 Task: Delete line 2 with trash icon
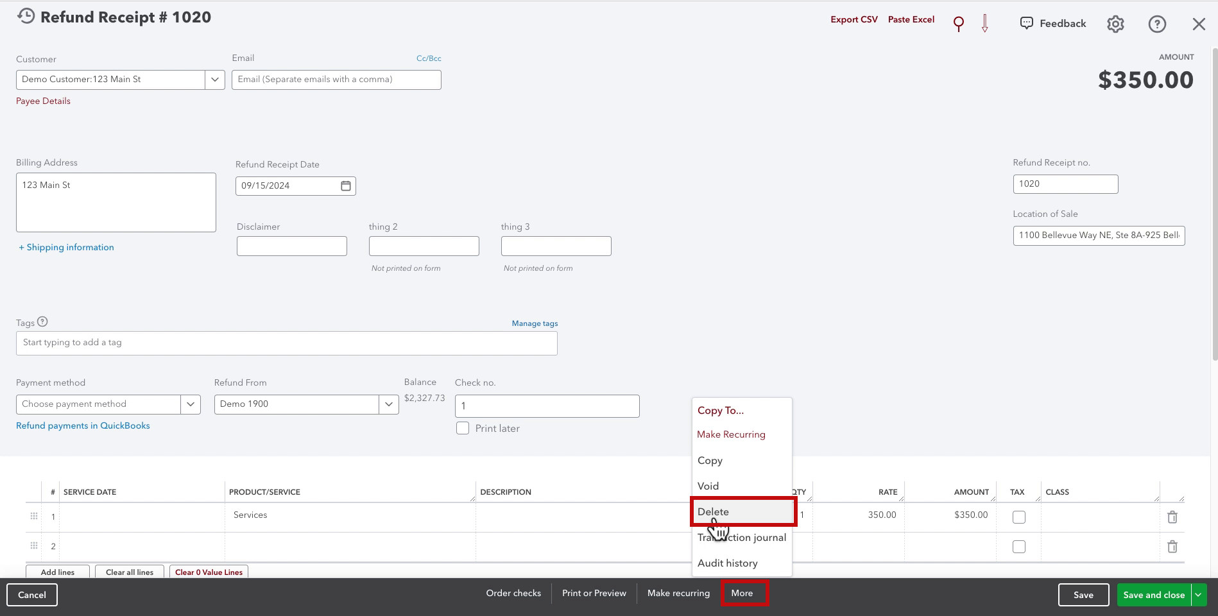1172,546
